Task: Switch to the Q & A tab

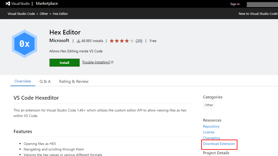Action: (x=45, y=81)
